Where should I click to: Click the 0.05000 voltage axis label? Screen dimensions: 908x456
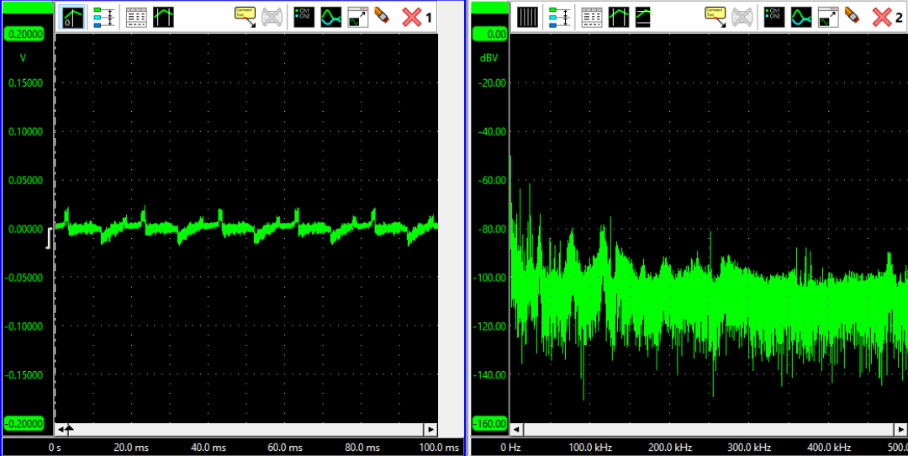(x=25, y=180)
